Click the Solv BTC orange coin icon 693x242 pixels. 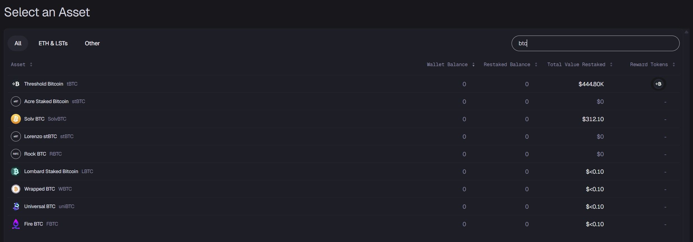pos(16,119)
